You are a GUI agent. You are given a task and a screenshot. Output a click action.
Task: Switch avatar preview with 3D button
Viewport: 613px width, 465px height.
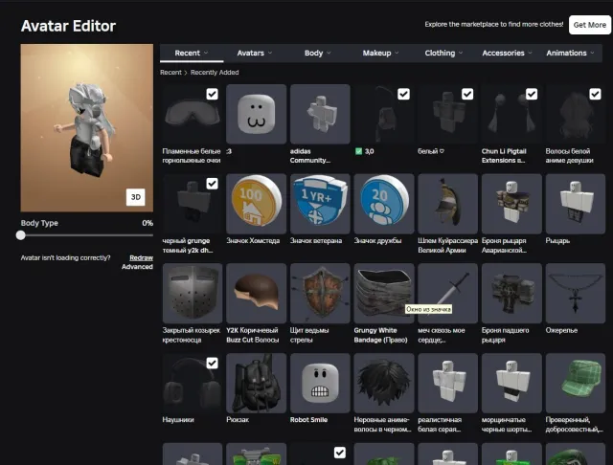[x=136, y=197]
